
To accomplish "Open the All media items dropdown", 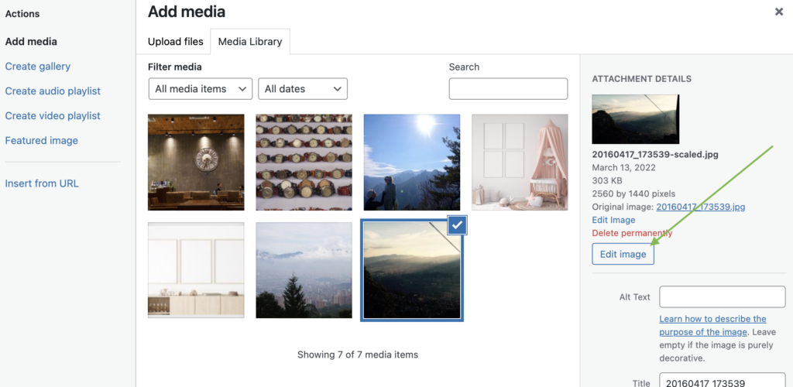I will pos(201,89).
